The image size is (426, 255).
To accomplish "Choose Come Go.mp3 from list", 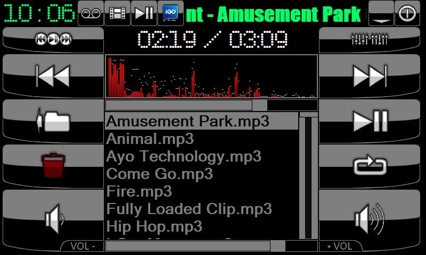I will click(202, 174).
